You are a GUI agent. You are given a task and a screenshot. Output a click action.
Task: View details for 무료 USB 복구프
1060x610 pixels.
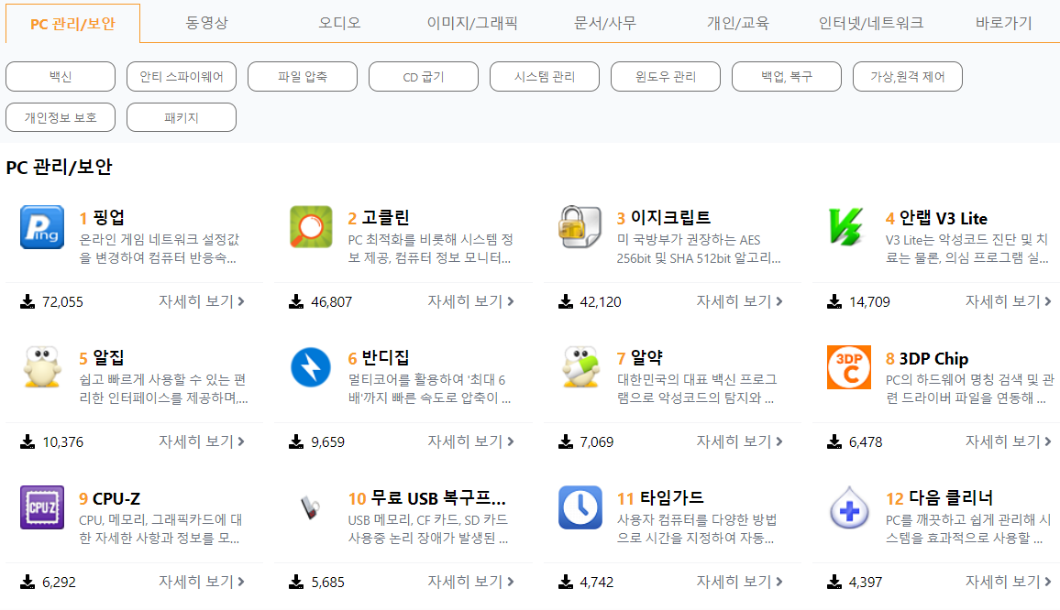470,581
